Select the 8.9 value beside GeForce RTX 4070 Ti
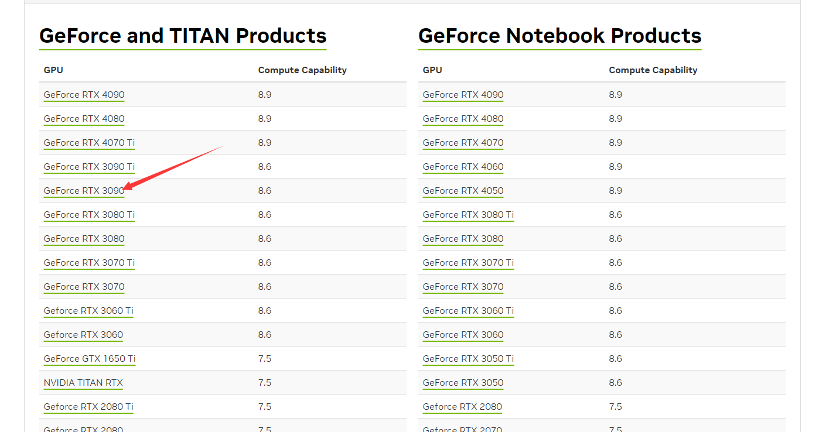The image size is (819, 432). tap(265, 143)
